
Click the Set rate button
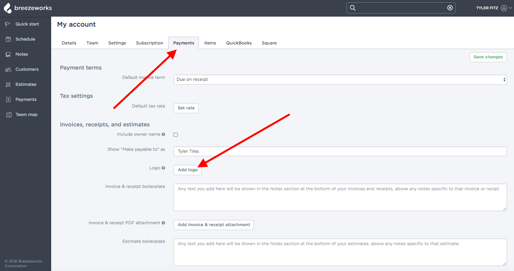pyautogui.click(x=186, y=108)
